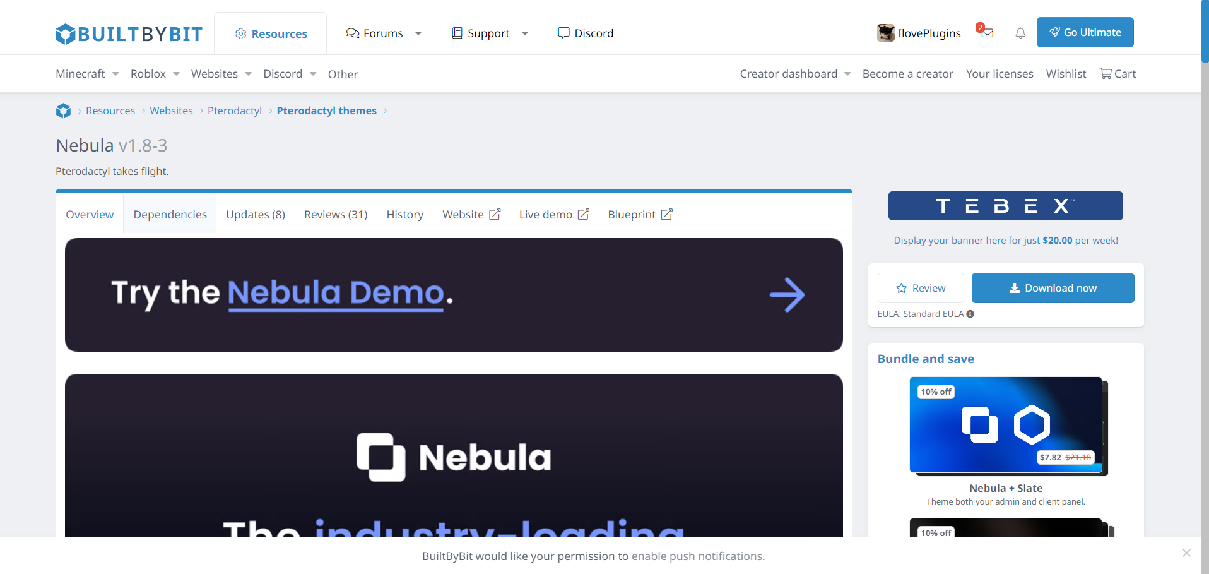Expand the Support dropdown arrow
This screenshot has width=1209, height=574.
(x=525, y=33)
